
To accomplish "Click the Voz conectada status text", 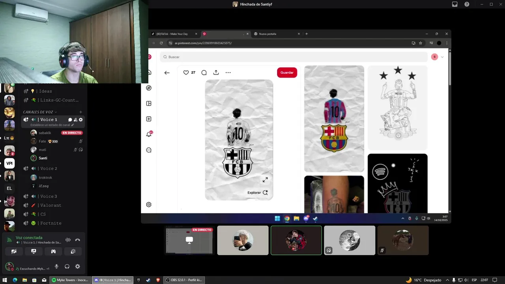I will pos(29,238).
